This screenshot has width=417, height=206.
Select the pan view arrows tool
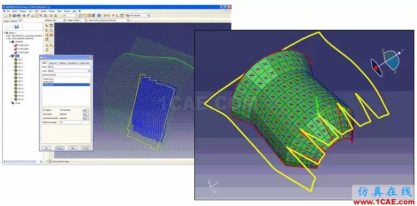tap(24, 15)
